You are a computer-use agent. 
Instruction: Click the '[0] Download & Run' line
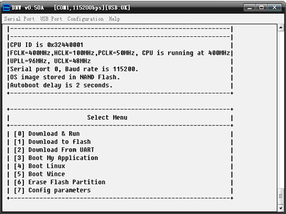pos(46,134)
